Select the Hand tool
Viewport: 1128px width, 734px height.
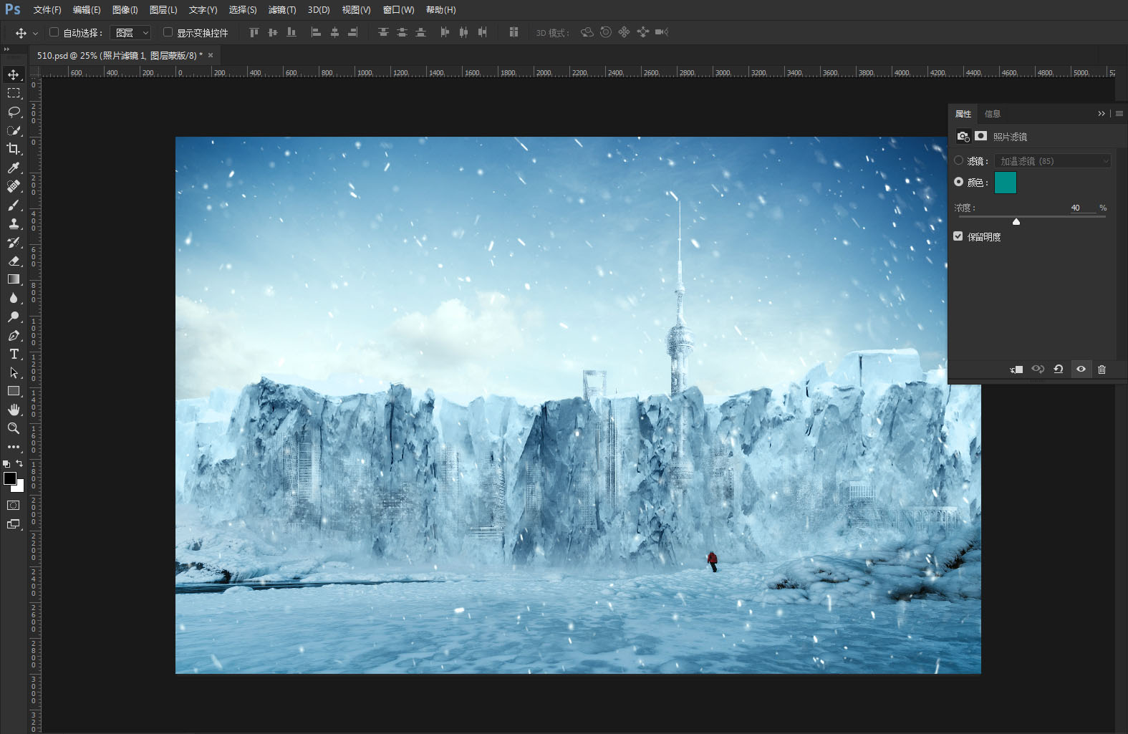(x=14, y=410)
